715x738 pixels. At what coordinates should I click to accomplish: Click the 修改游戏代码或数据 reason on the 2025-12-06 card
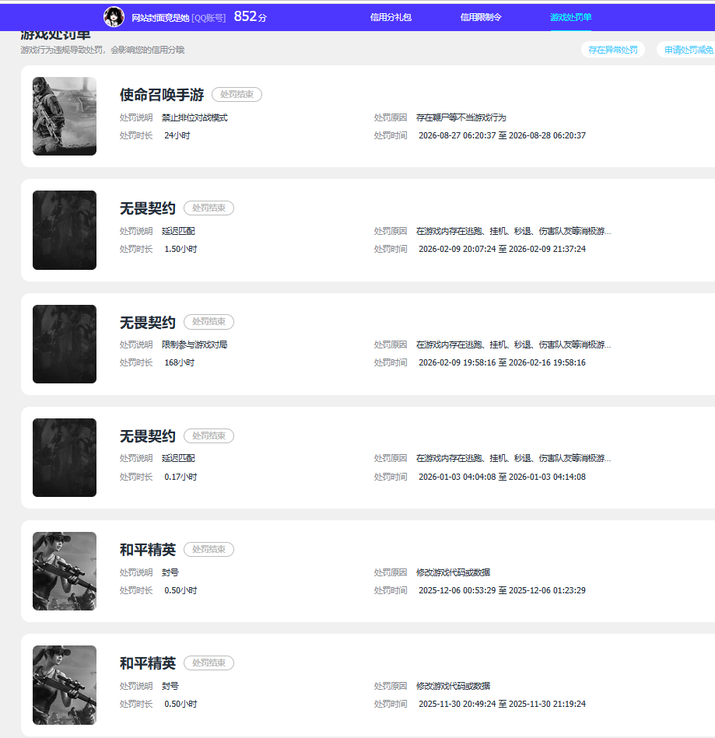click(x=453, y=572)
